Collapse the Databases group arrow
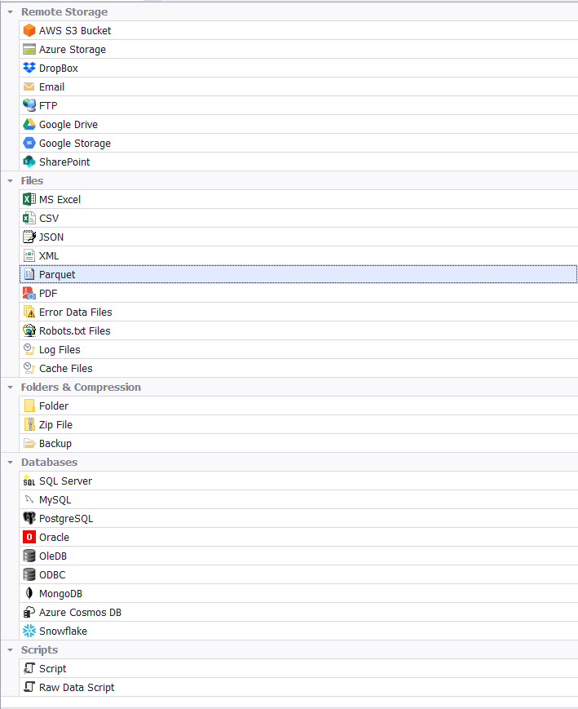 click(x=10, y=463)
